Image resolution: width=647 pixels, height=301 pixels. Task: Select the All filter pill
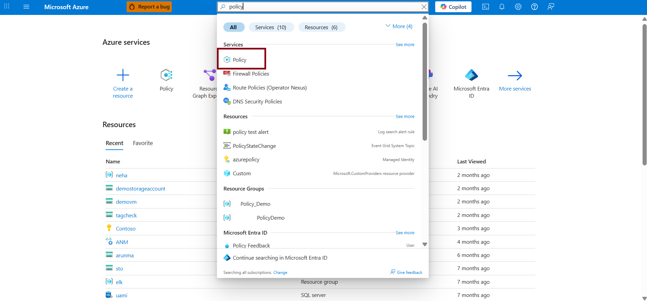(x=234, y=27)
